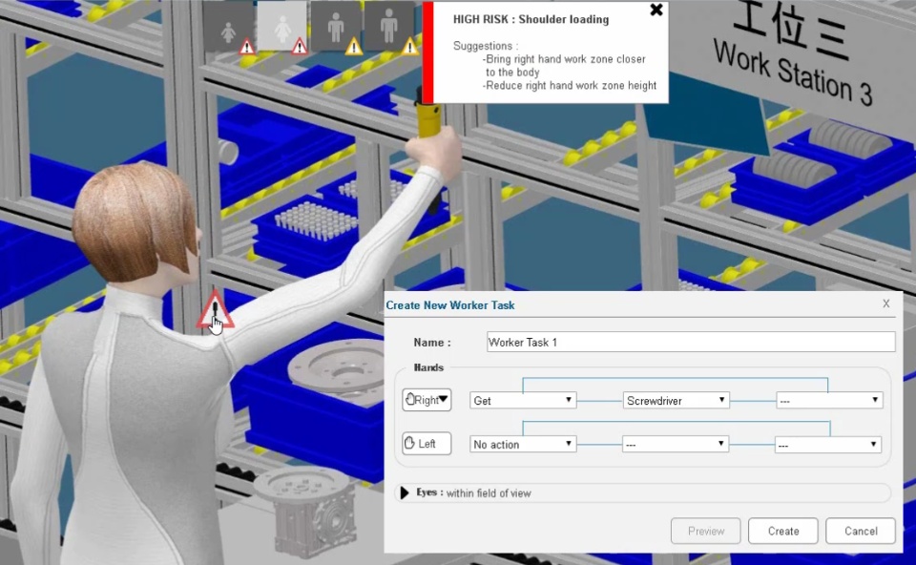Click the Left hand button
Viewport: 916px width, 565px height.
coord(427,444)
